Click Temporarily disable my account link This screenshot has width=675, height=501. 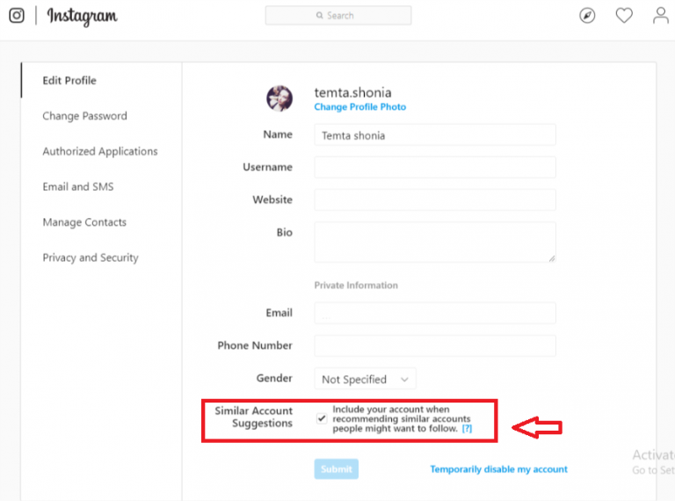point(498,468)
